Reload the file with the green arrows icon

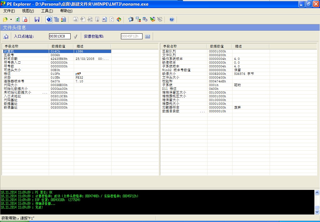click(17, 20)
